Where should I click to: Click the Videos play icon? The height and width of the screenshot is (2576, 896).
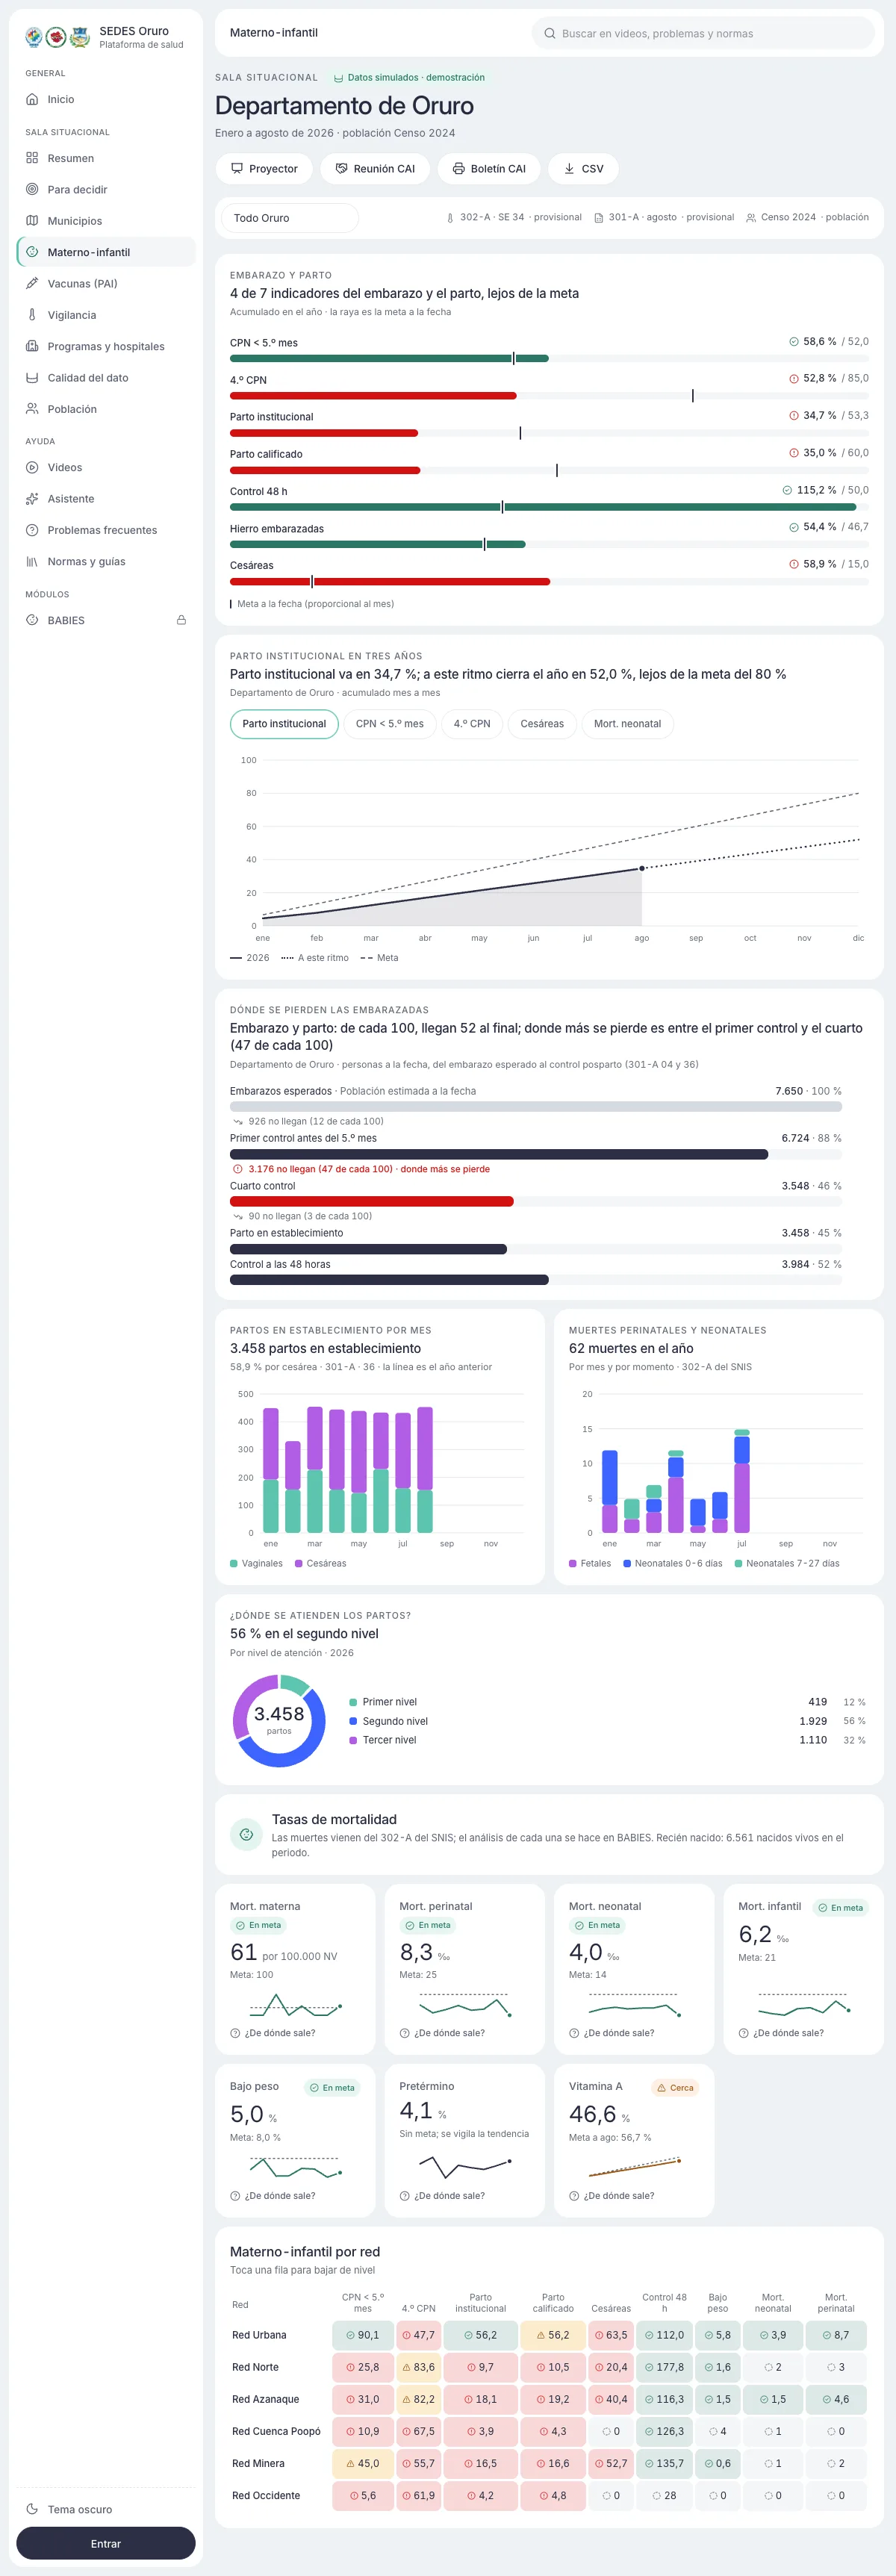(32, 467)
